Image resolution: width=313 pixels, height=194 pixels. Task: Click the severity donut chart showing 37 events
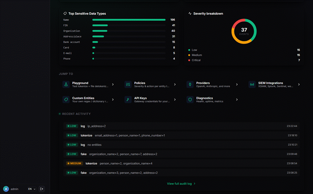click(244, 31)
